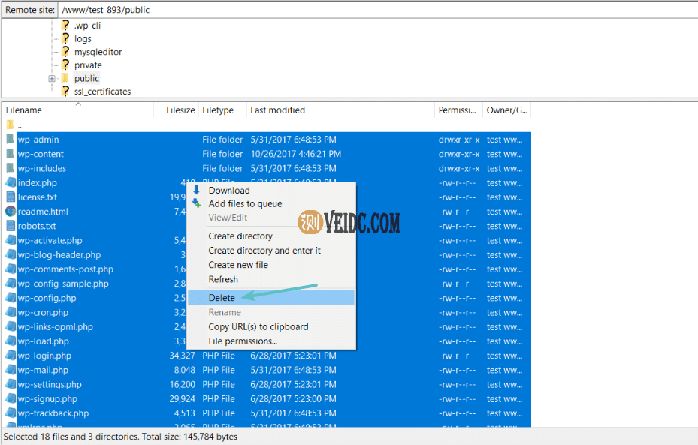Click the parent directory folder icon

[10, 125]
